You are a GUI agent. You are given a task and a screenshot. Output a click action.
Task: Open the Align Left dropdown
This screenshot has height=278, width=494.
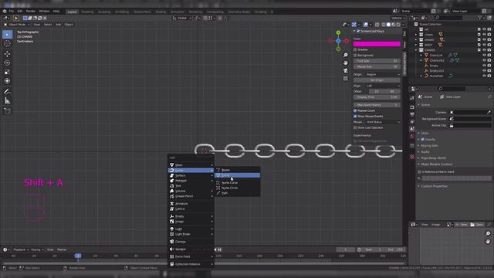[x=383, y=86]
